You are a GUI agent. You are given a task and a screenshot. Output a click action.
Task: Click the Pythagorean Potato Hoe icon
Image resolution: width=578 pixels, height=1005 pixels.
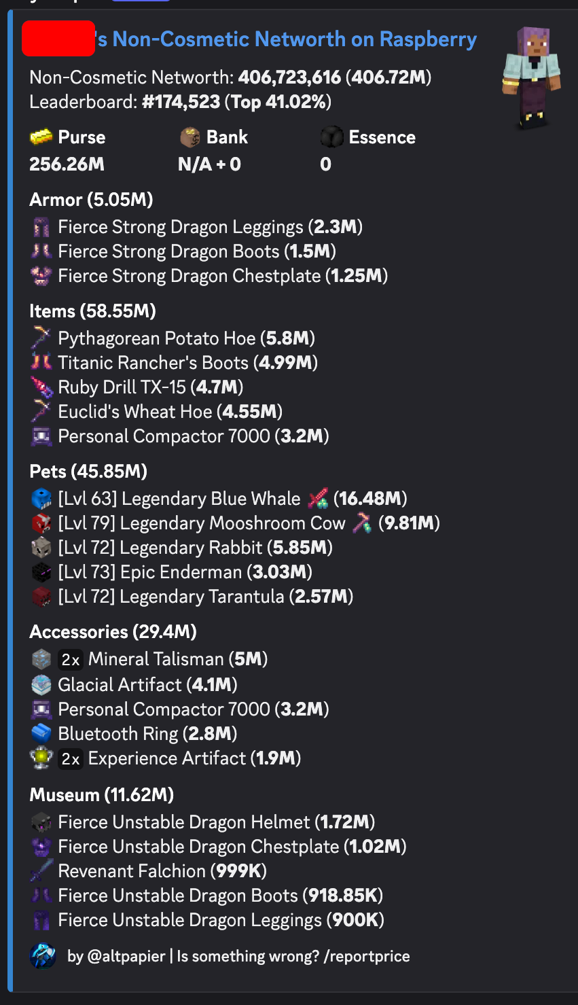click(x=41, y=338)
